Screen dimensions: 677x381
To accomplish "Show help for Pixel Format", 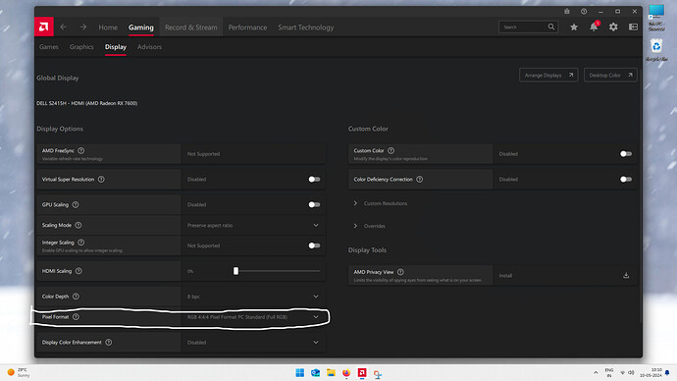I will pos(76,316).
